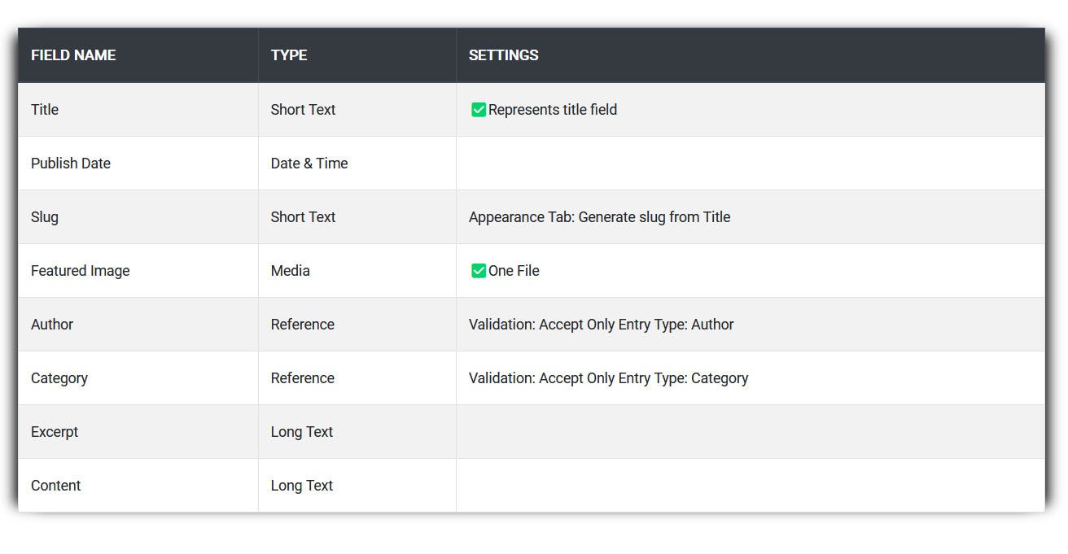The image size is (1068, 554).
Task: Click the Reference type for Author
Action: click(x=303, y=325)
